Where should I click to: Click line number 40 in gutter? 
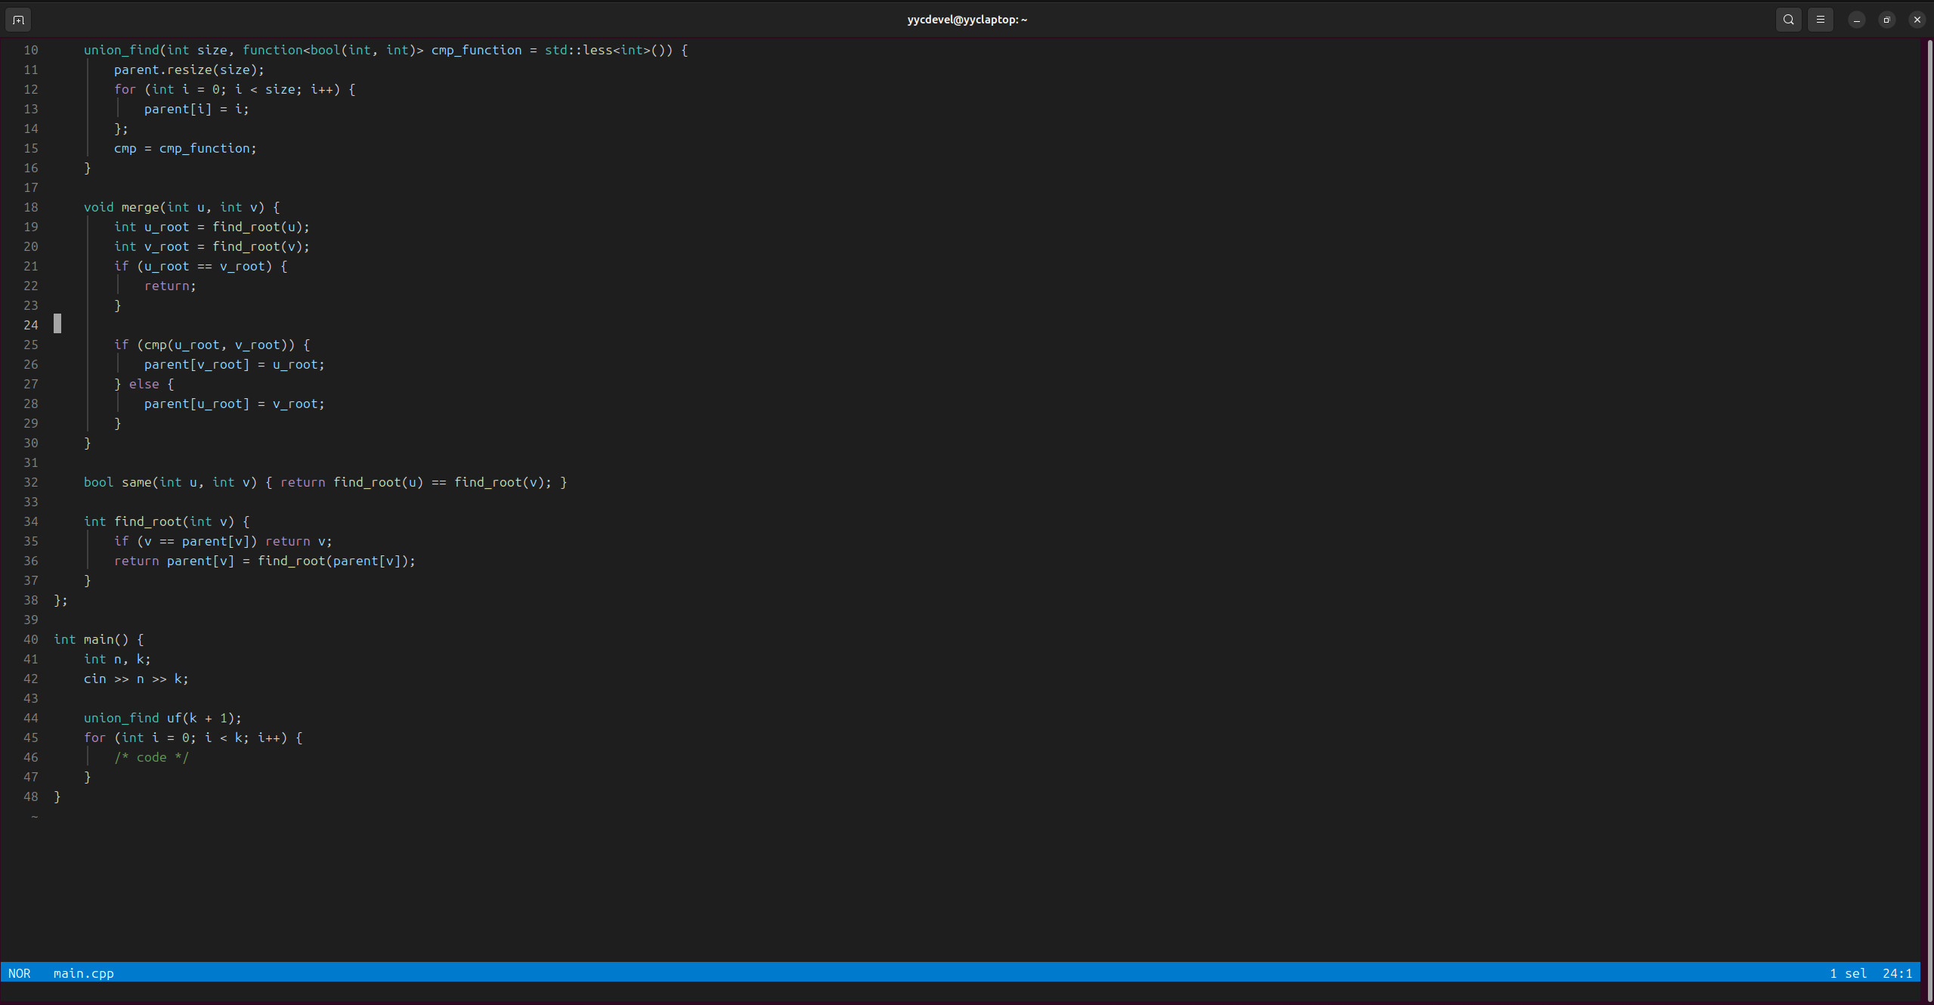coord(30,639)
